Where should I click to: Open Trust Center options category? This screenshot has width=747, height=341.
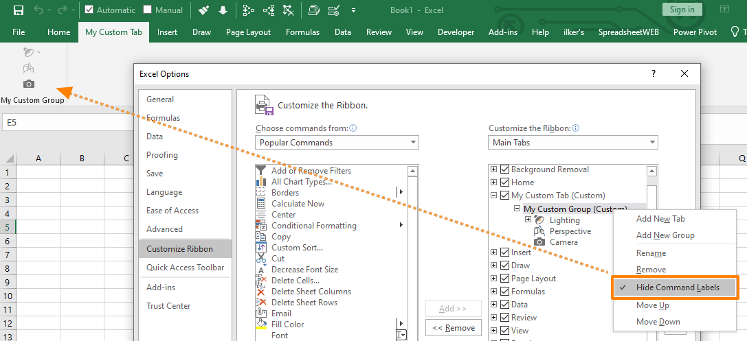[168, 306]
